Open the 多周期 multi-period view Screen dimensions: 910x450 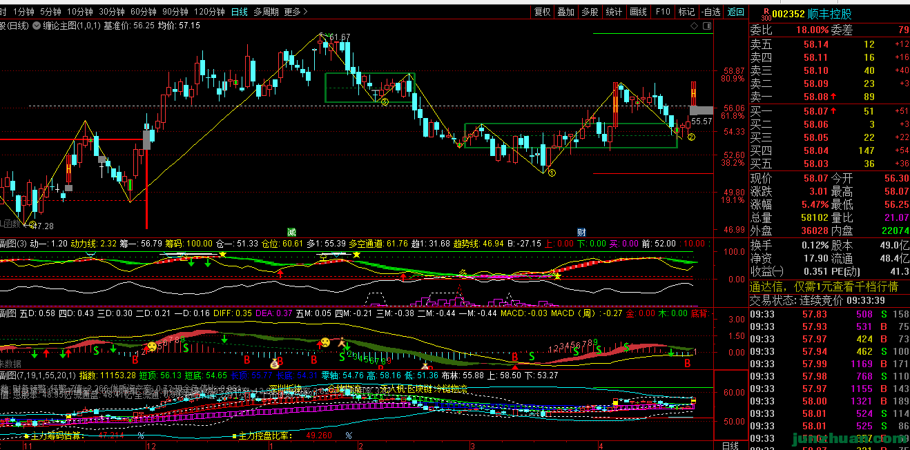(266, 12)
